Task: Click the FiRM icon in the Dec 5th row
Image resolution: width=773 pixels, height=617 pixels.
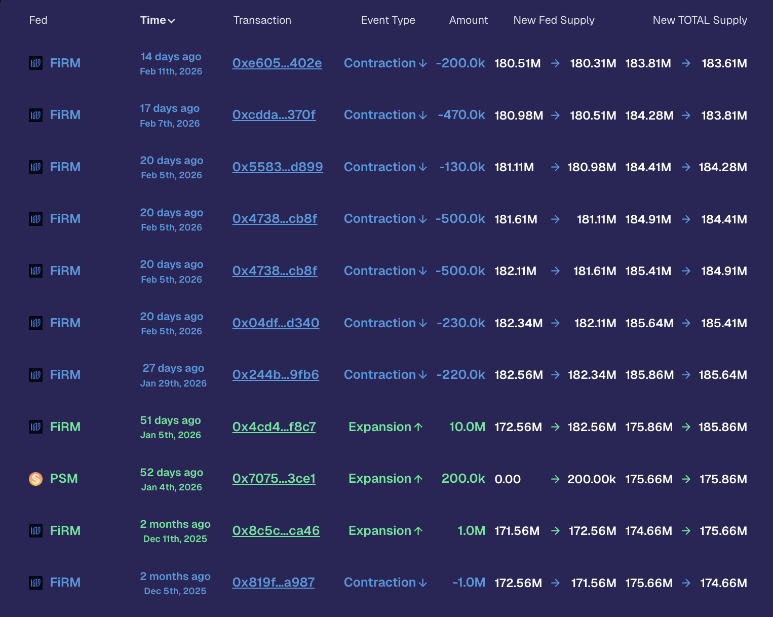Action: pyautogui.click(x=35, y=583)
